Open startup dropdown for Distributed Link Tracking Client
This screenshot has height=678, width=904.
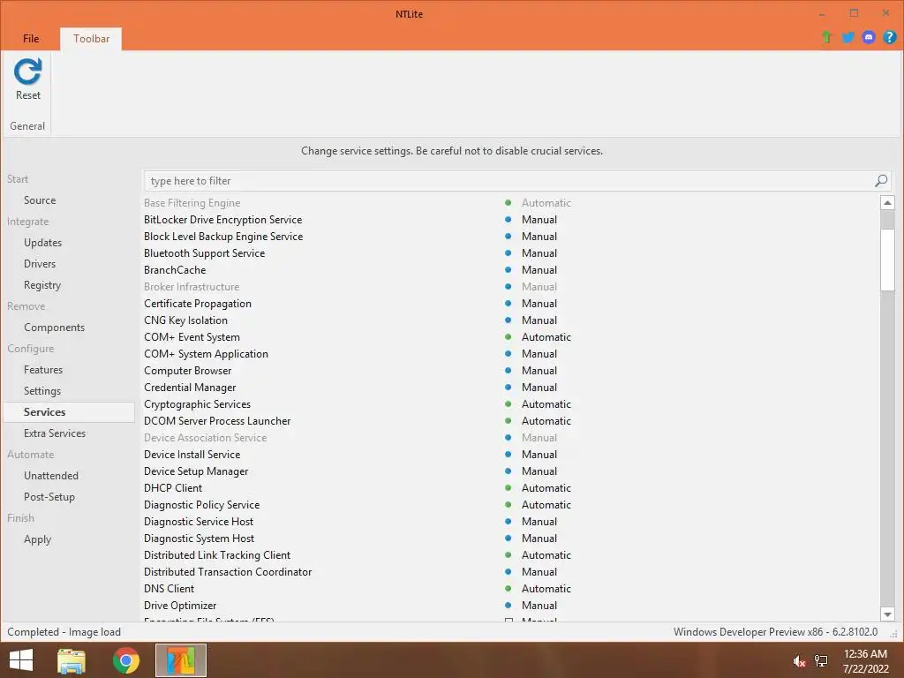click(x=546, y=555)
